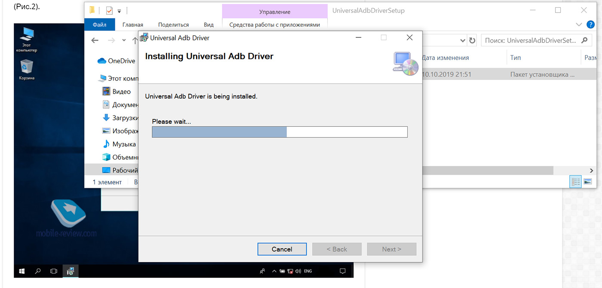Click the Пакет установщика type cell

click(x=542, y=74)
